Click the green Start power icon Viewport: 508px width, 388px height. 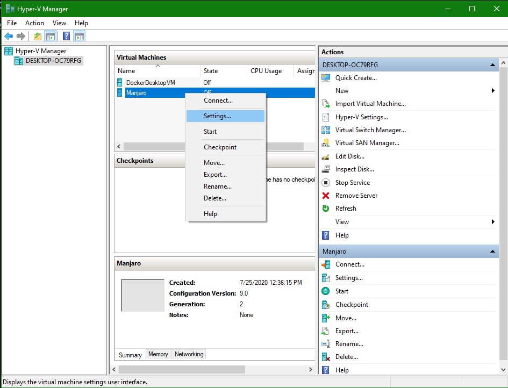point(326,291)
